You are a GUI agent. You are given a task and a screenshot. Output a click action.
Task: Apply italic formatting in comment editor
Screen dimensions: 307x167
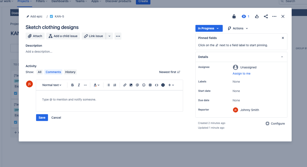pyautogui.click(x=79, y=85)
